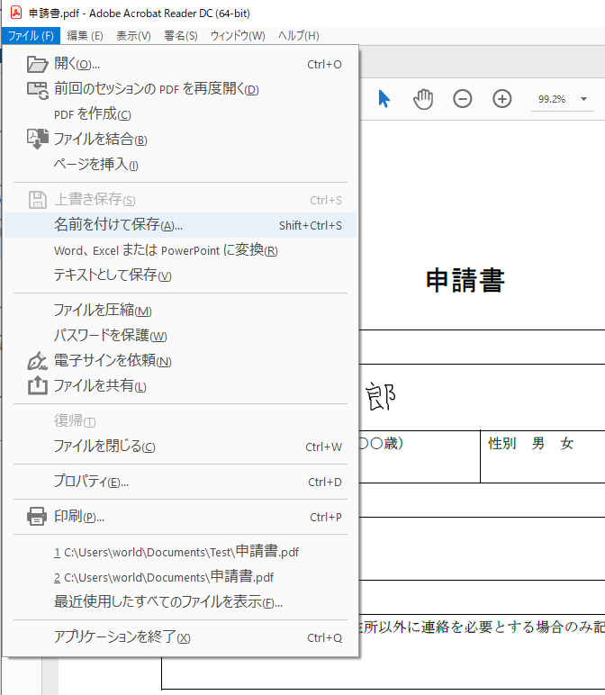Choose PDF を作成(C)
The width and height of the screenshot is (605, 695).
click(x=180, y=114)
